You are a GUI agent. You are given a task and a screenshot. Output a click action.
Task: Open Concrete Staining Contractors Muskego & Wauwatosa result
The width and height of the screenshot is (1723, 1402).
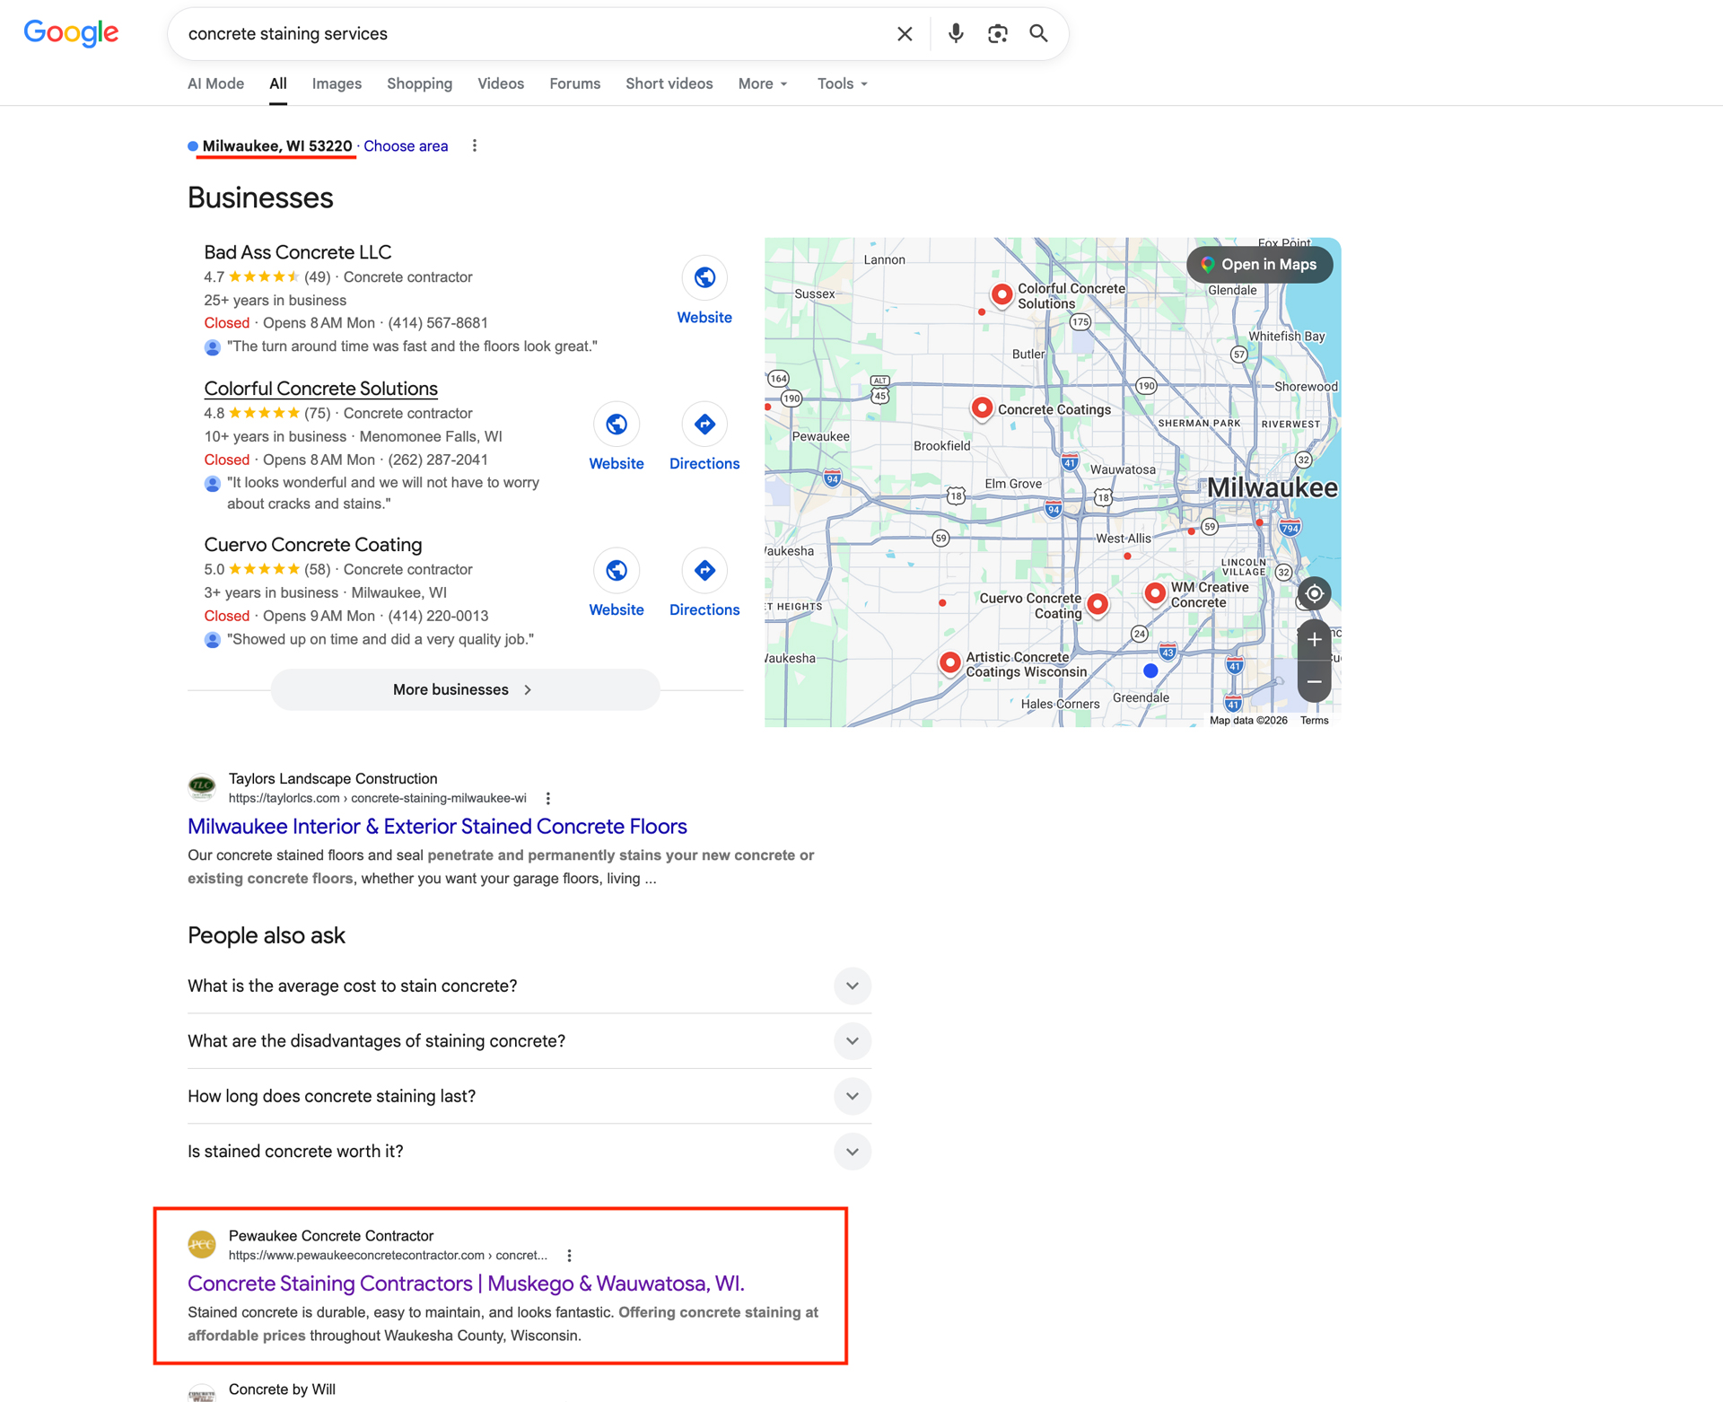coord(466,1284)
